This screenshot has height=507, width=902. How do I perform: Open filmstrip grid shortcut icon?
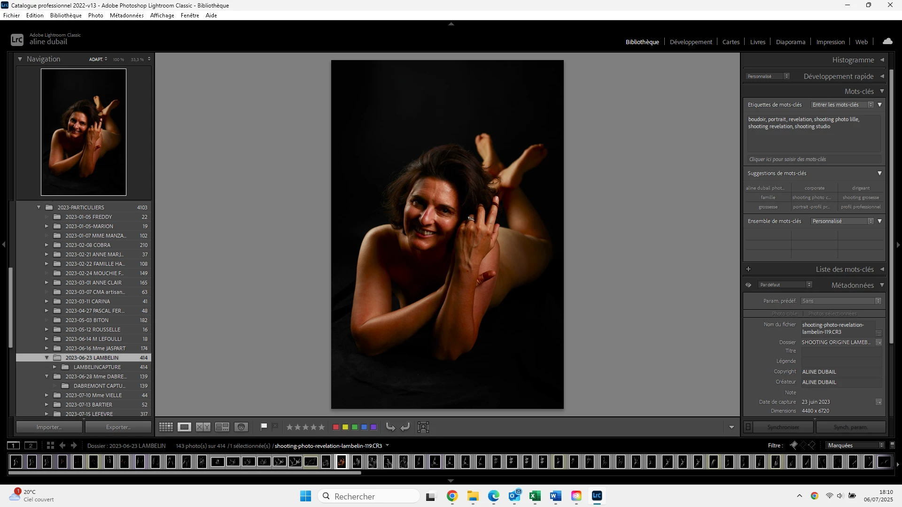pos(50,446)
